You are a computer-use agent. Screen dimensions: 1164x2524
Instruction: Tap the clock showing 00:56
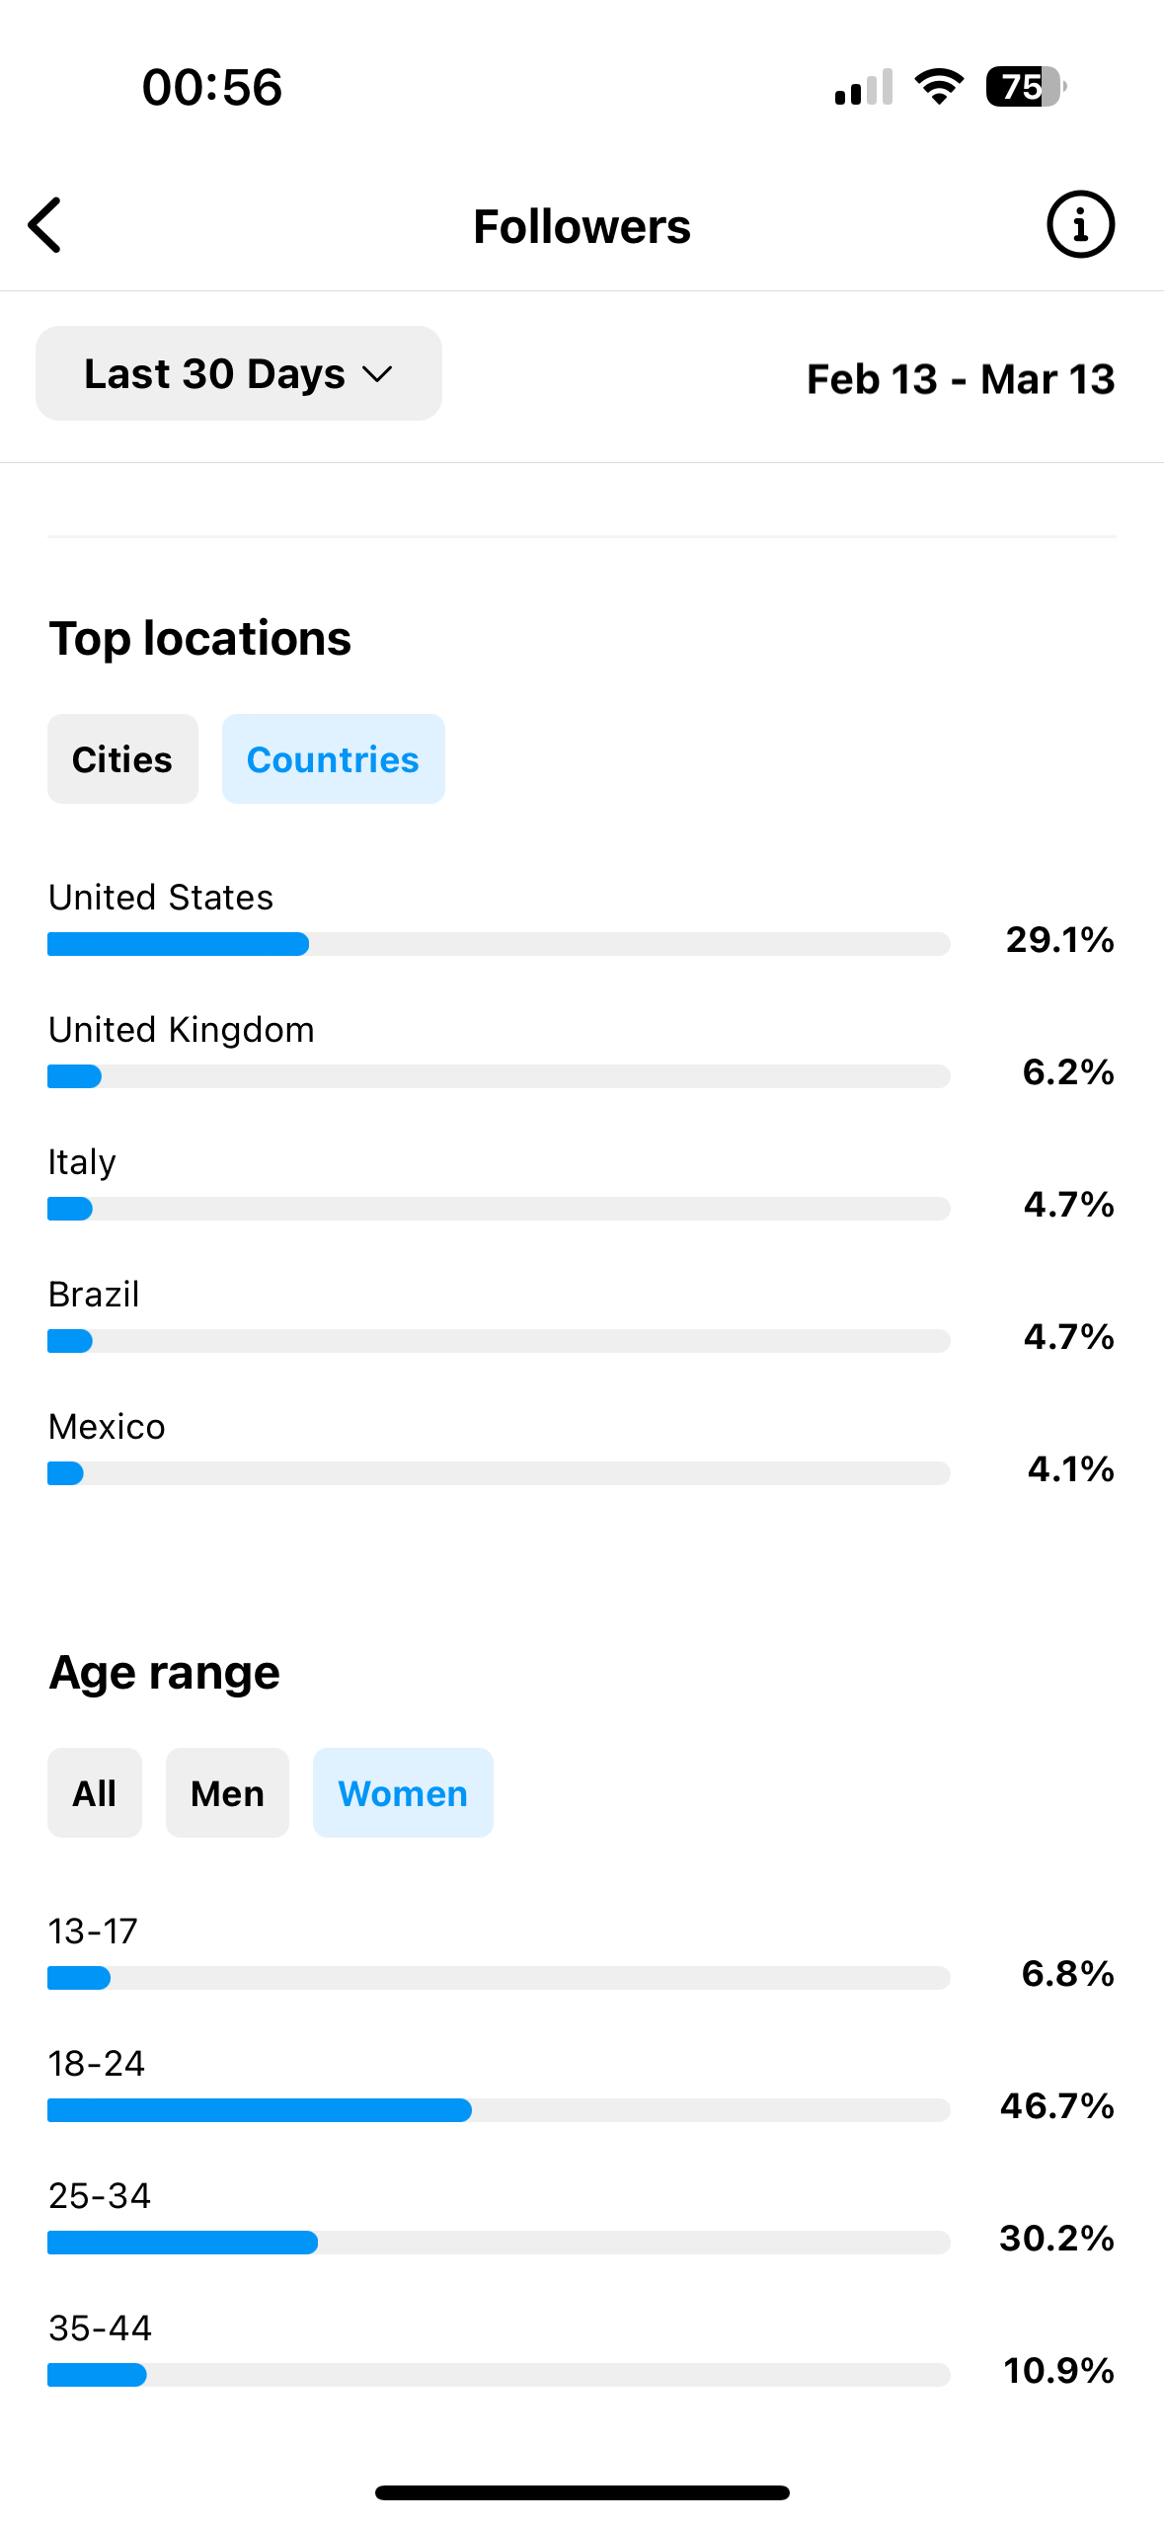212,87
